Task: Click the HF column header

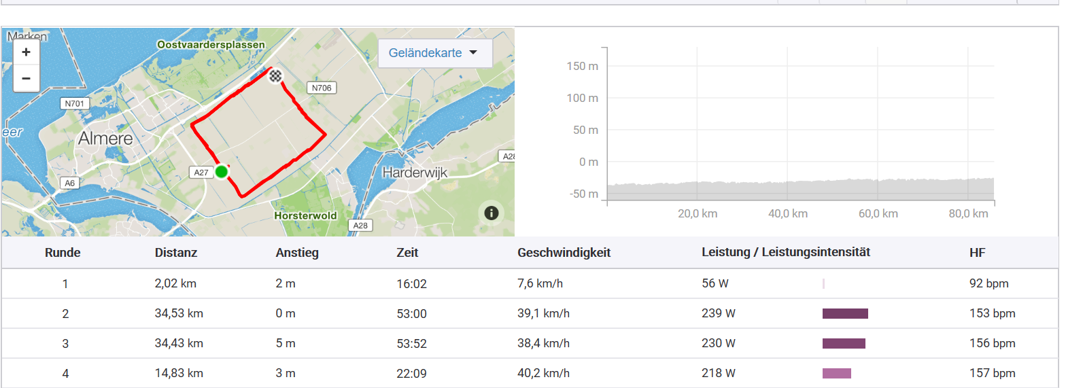Action: tap(977, 253)
